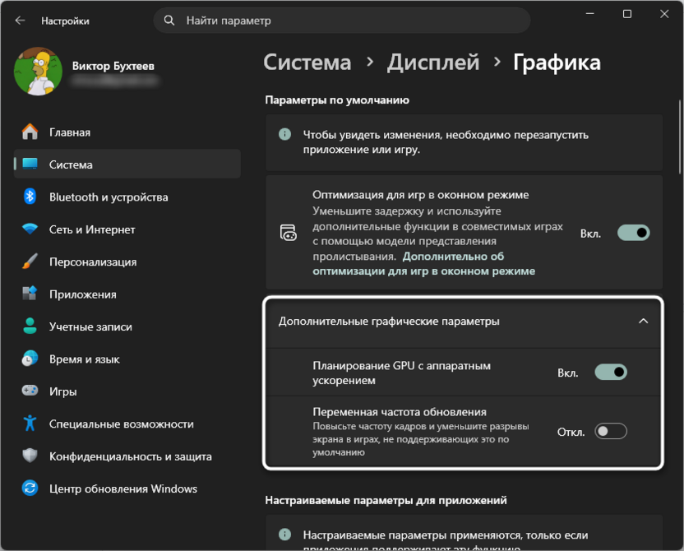
Task: Go to Система via breadcrumb
Action: point(307,62)
